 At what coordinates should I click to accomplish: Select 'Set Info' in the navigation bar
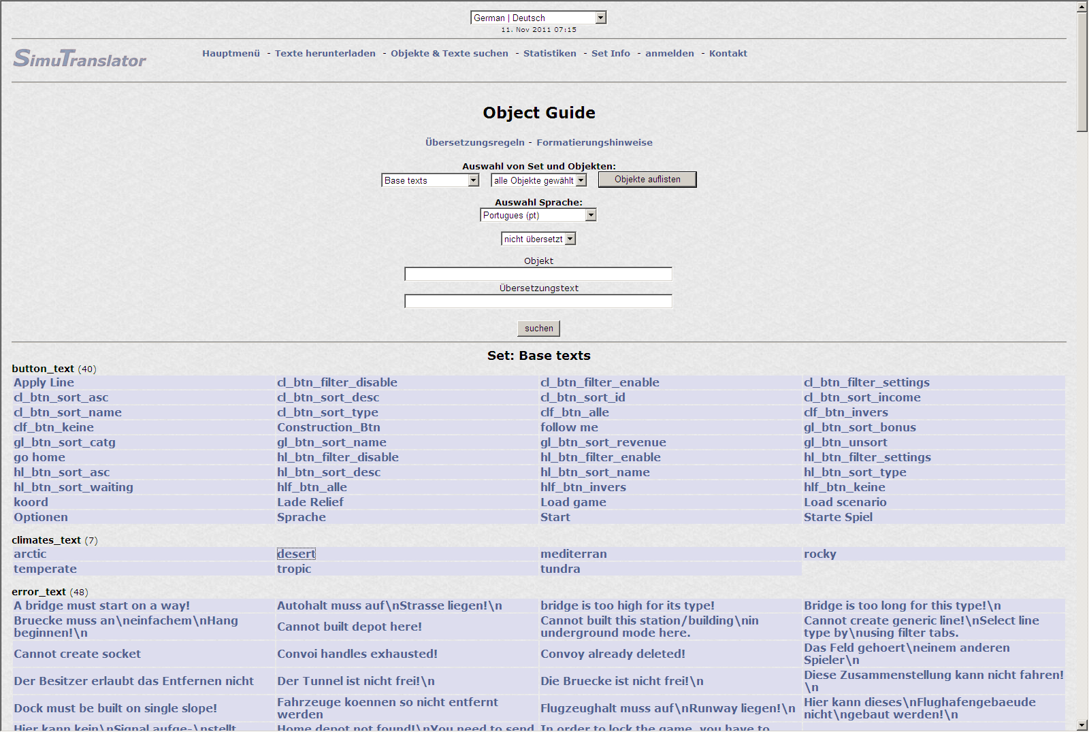611,53
